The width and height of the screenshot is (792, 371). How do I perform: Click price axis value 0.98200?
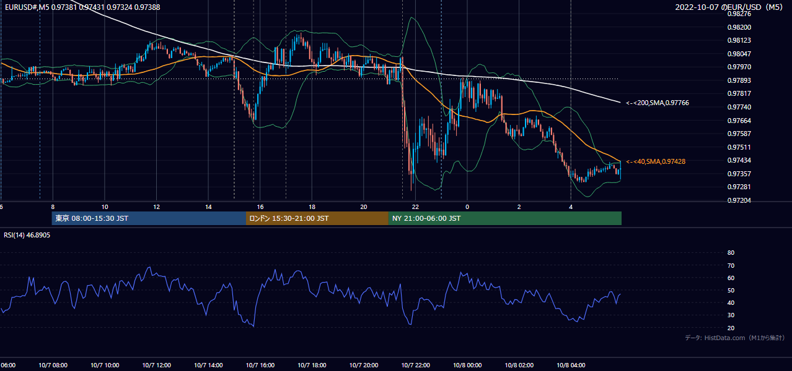click(739, 27)
